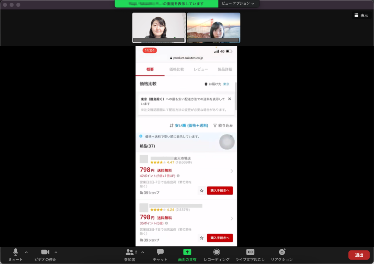Click the green screen sharing icon
The height and width of the screenshot is (264, 374).
[187, 252]
